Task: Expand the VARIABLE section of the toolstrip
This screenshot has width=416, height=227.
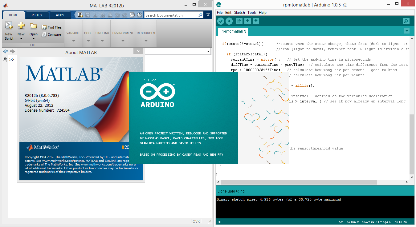Action: (x=73, y=41)
